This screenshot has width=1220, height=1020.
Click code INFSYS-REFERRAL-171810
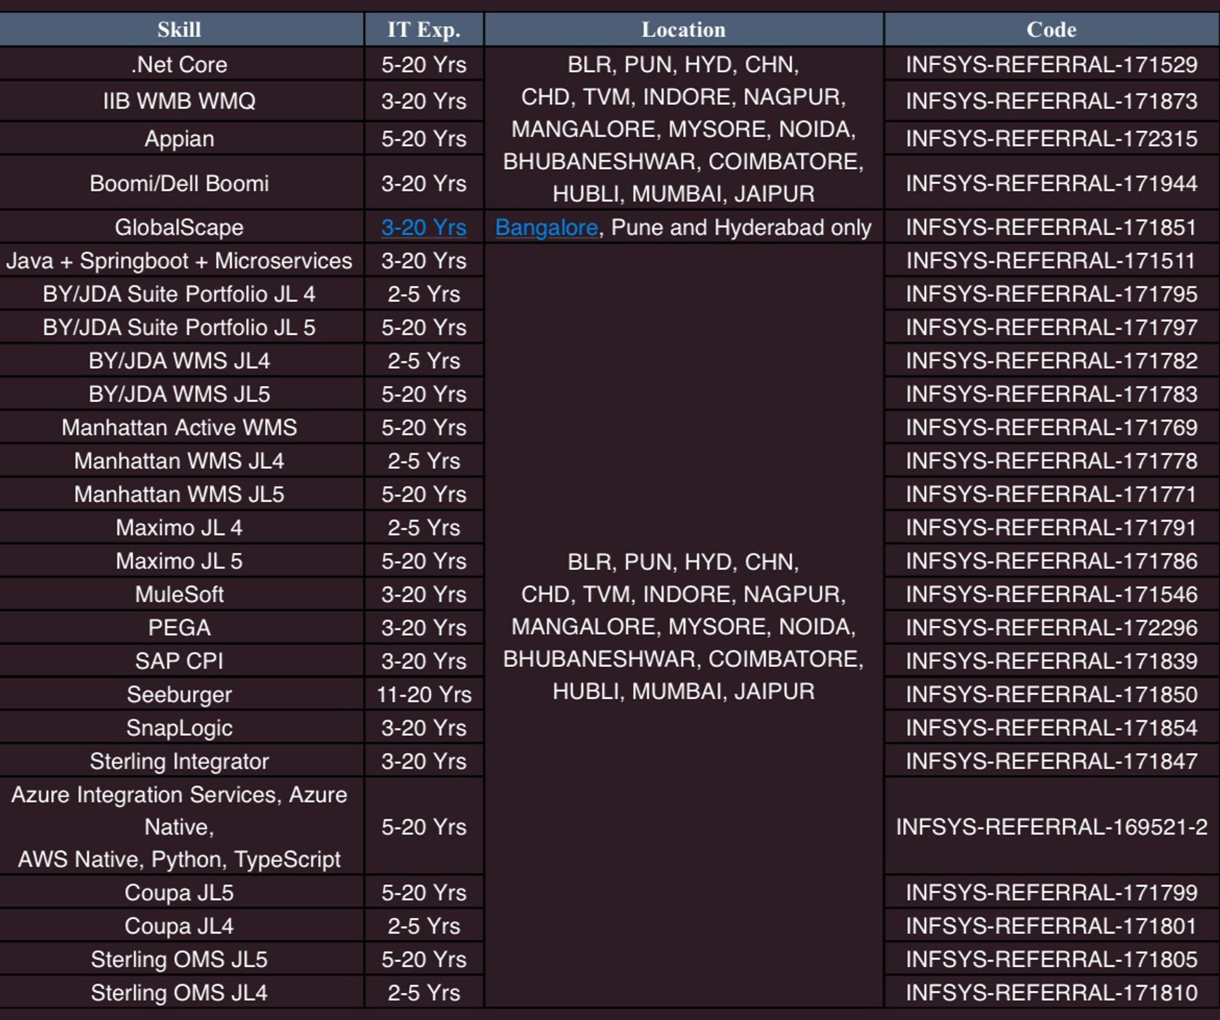coord(1051,992)
